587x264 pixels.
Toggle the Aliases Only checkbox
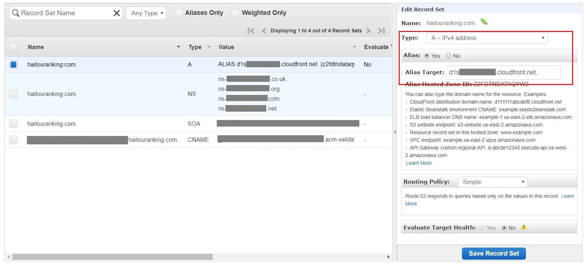click(x=179, y=13)
